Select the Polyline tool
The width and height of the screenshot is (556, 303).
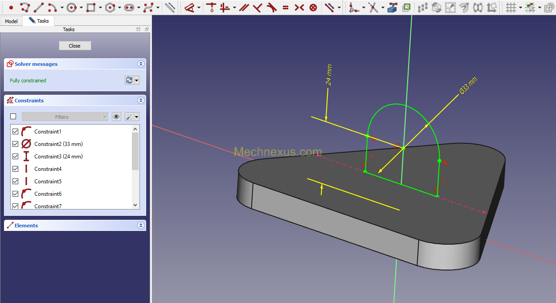pos(25,7)
